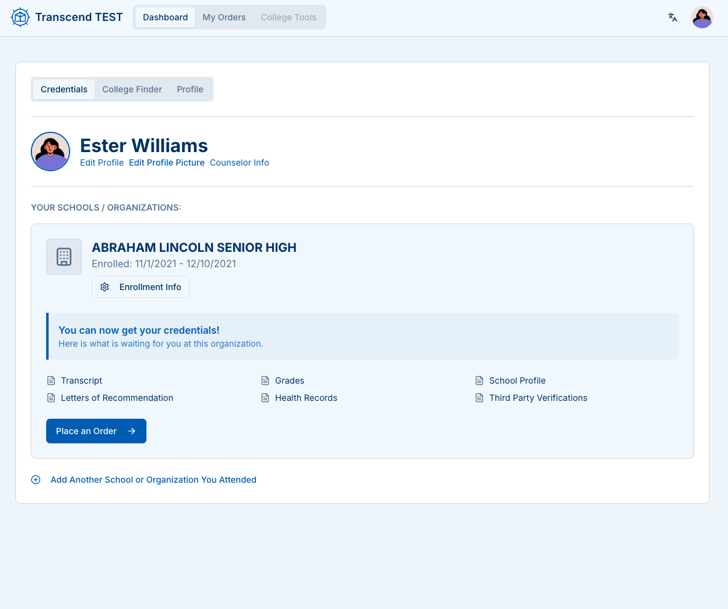Viewport: 728px width, 609px height.
Task: Click the school building icon for Abraham Lincoln
Action: click(64, 257)
